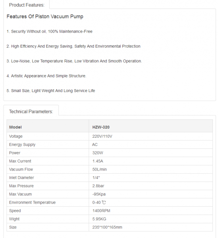Click the HZW-320 model value cell

tap(151, 126)
